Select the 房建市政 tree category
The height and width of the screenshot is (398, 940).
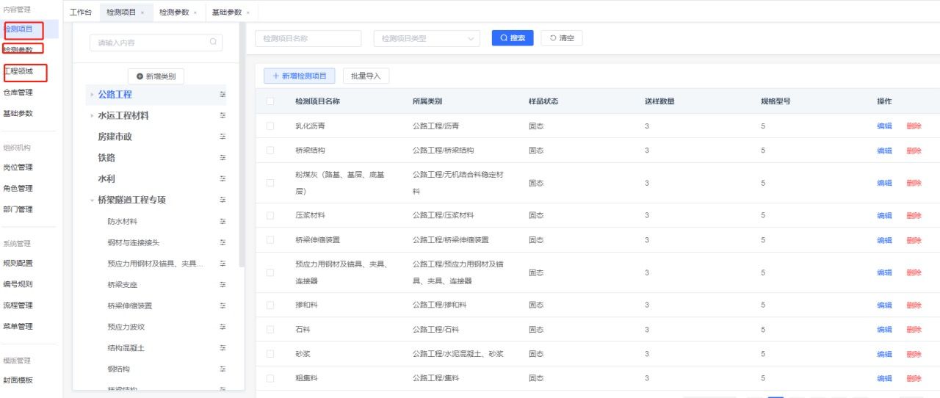pyautogui.click(x=115, y=137)
